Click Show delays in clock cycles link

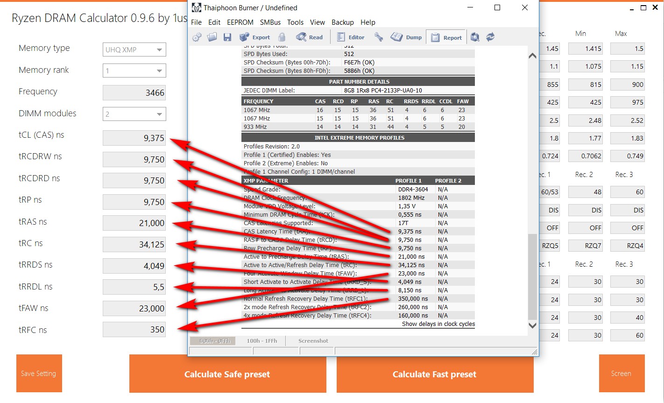click(x=438, y=324)
